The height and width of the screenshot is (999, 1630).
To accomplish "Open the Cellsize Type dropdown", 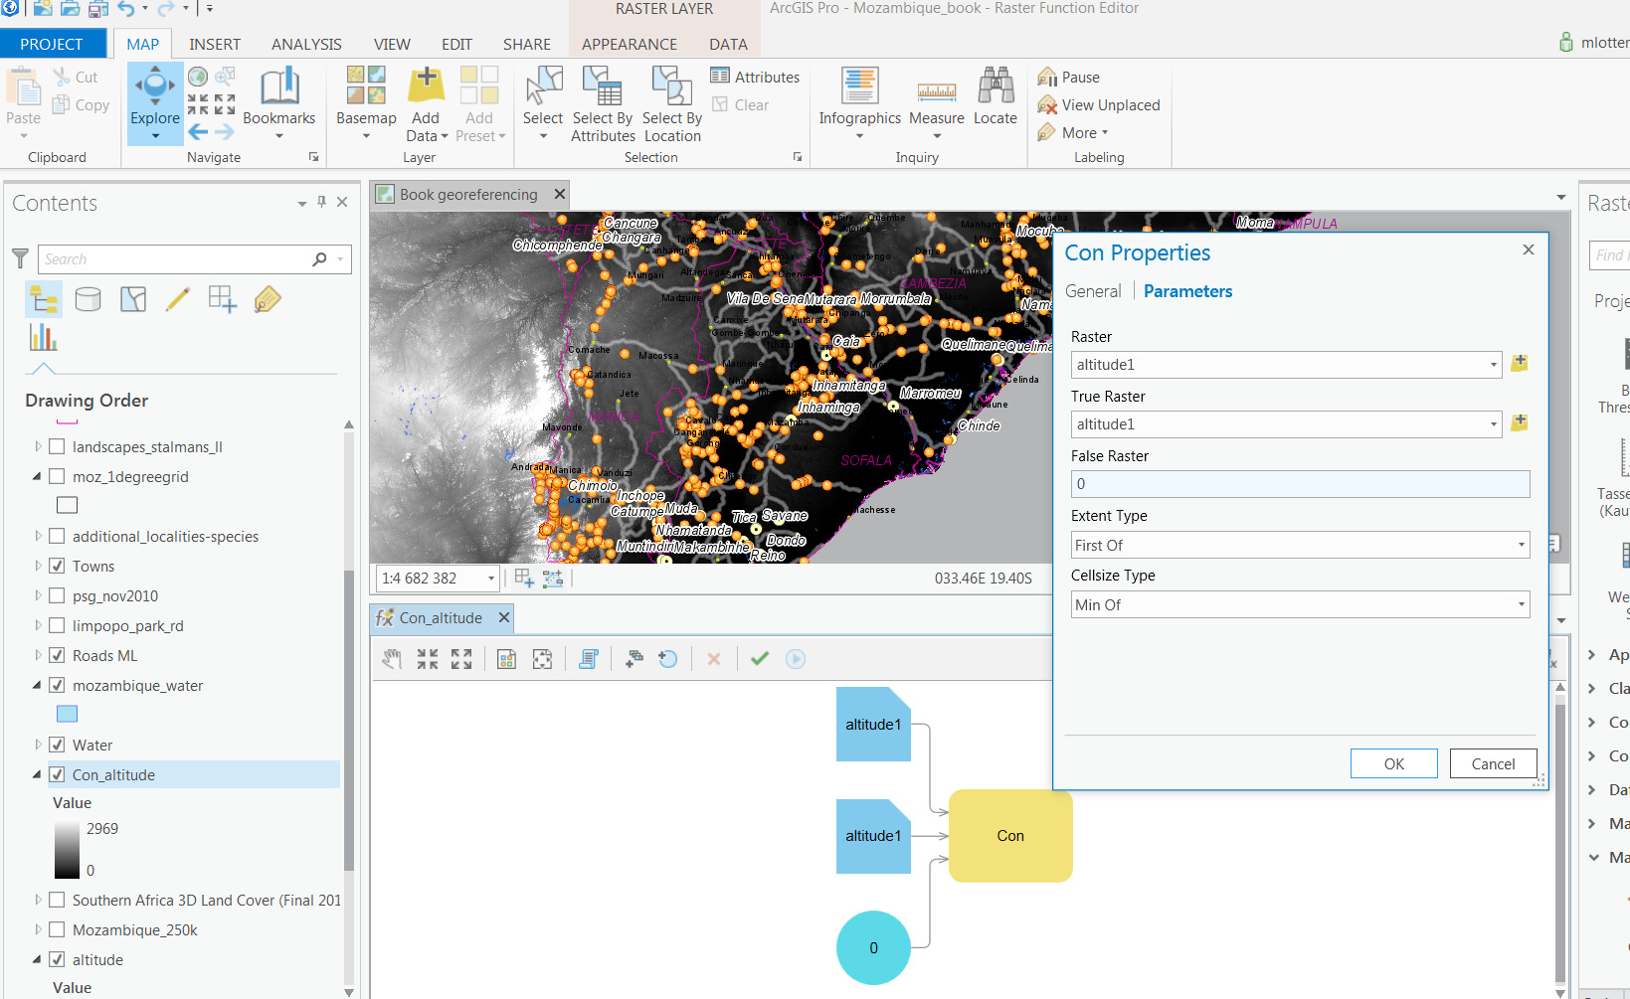I will tap(1300, 605).
